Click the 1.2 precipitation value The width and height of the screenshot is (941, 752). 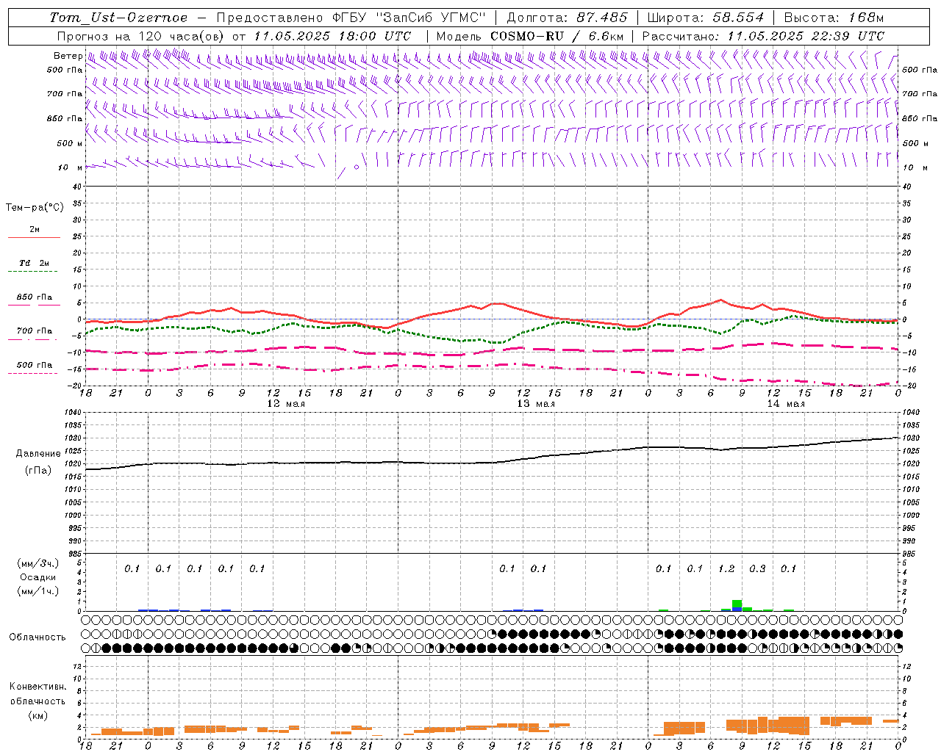point(726,568)
